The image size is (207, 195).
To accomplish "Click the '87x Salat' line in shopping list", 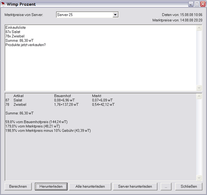I will (13, 32).
